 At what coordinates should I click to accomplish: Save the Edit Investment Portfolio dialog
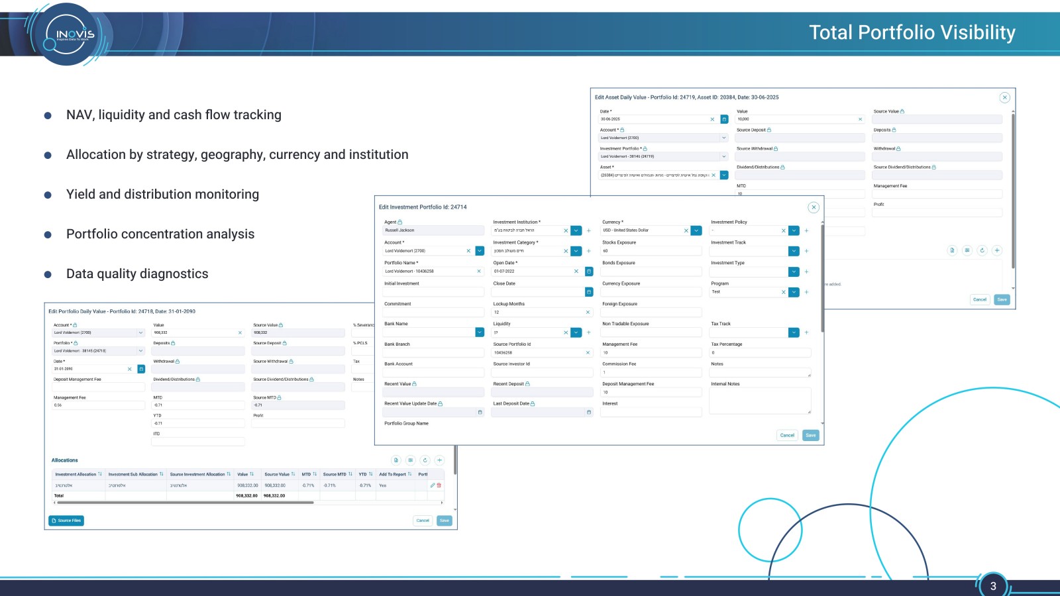(x=811, y=435)
